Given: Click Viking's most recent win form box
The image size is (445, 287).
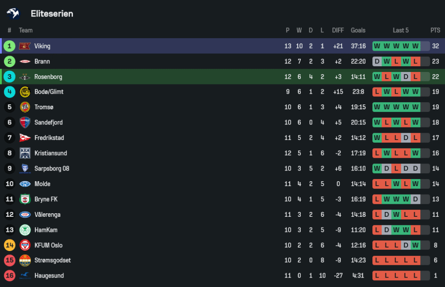Looking at the screenshot, I should tap(416, 46).
